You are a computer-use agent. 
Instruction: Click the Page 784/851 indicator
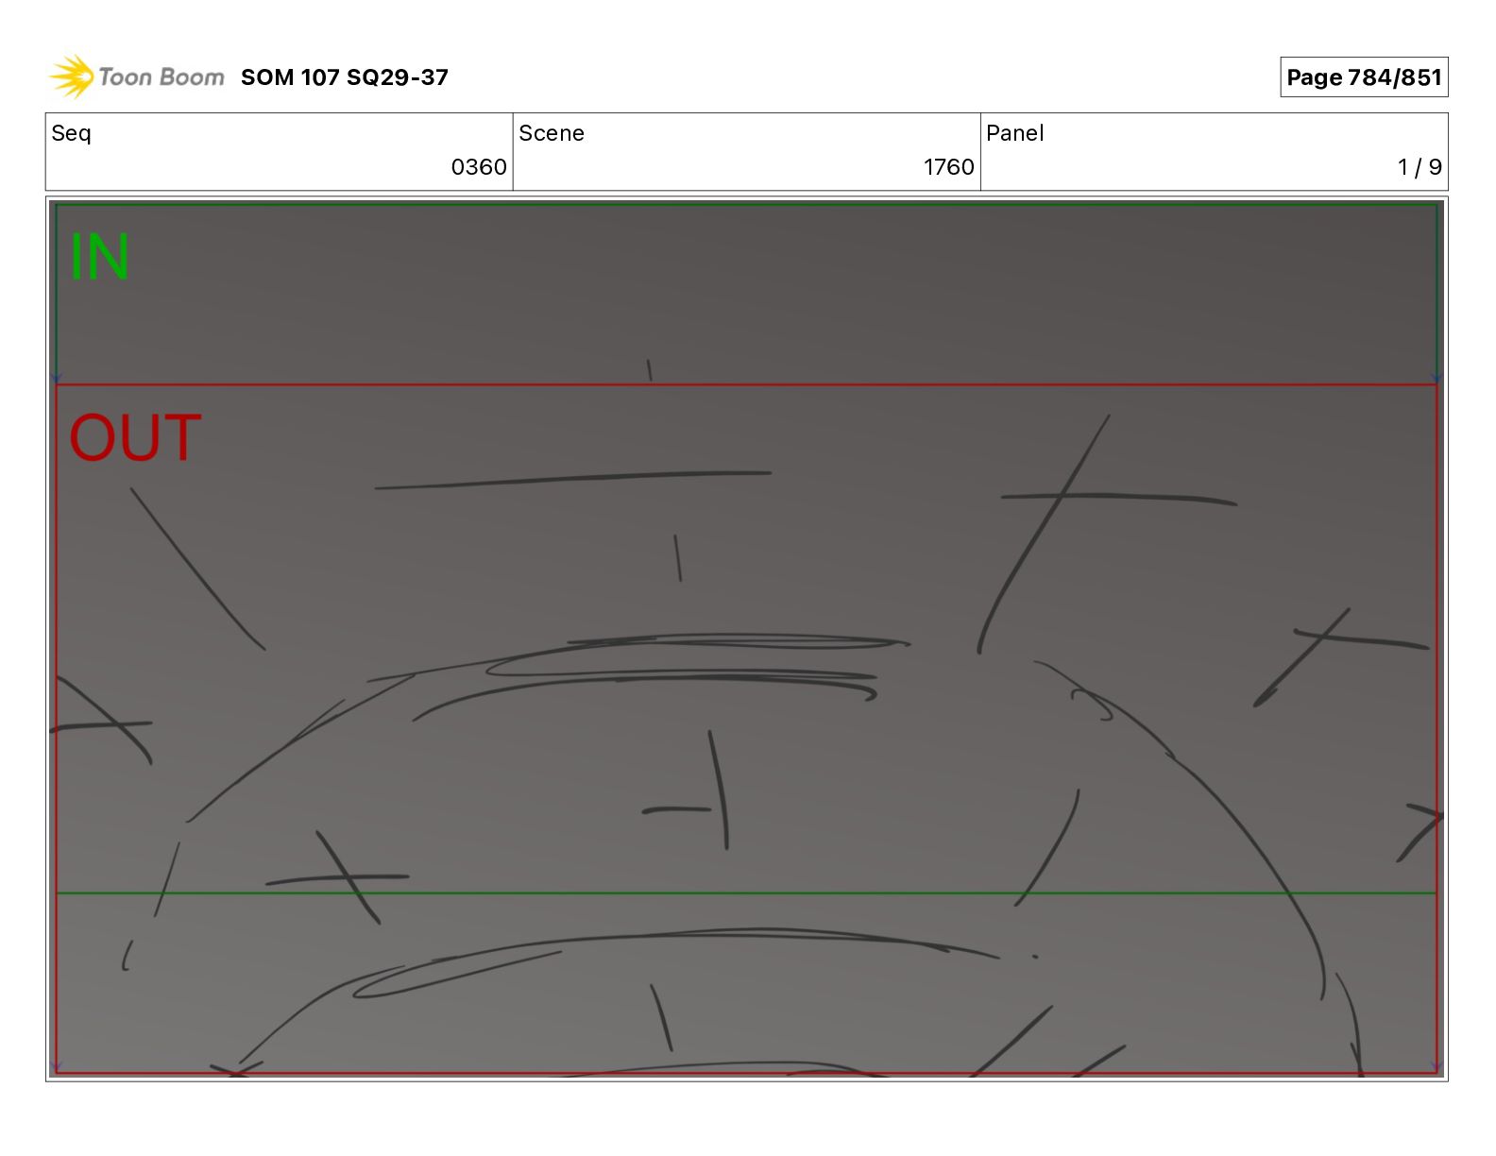click(x=1364, y=77)
